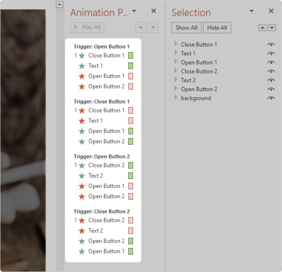
Task: Hide Open Button 2 via eye icon
Action: (271, 89)
